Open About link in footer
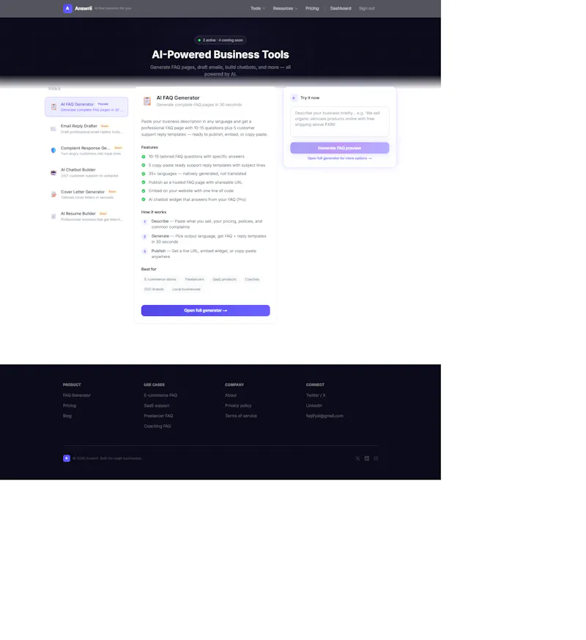 coord(231,396)
